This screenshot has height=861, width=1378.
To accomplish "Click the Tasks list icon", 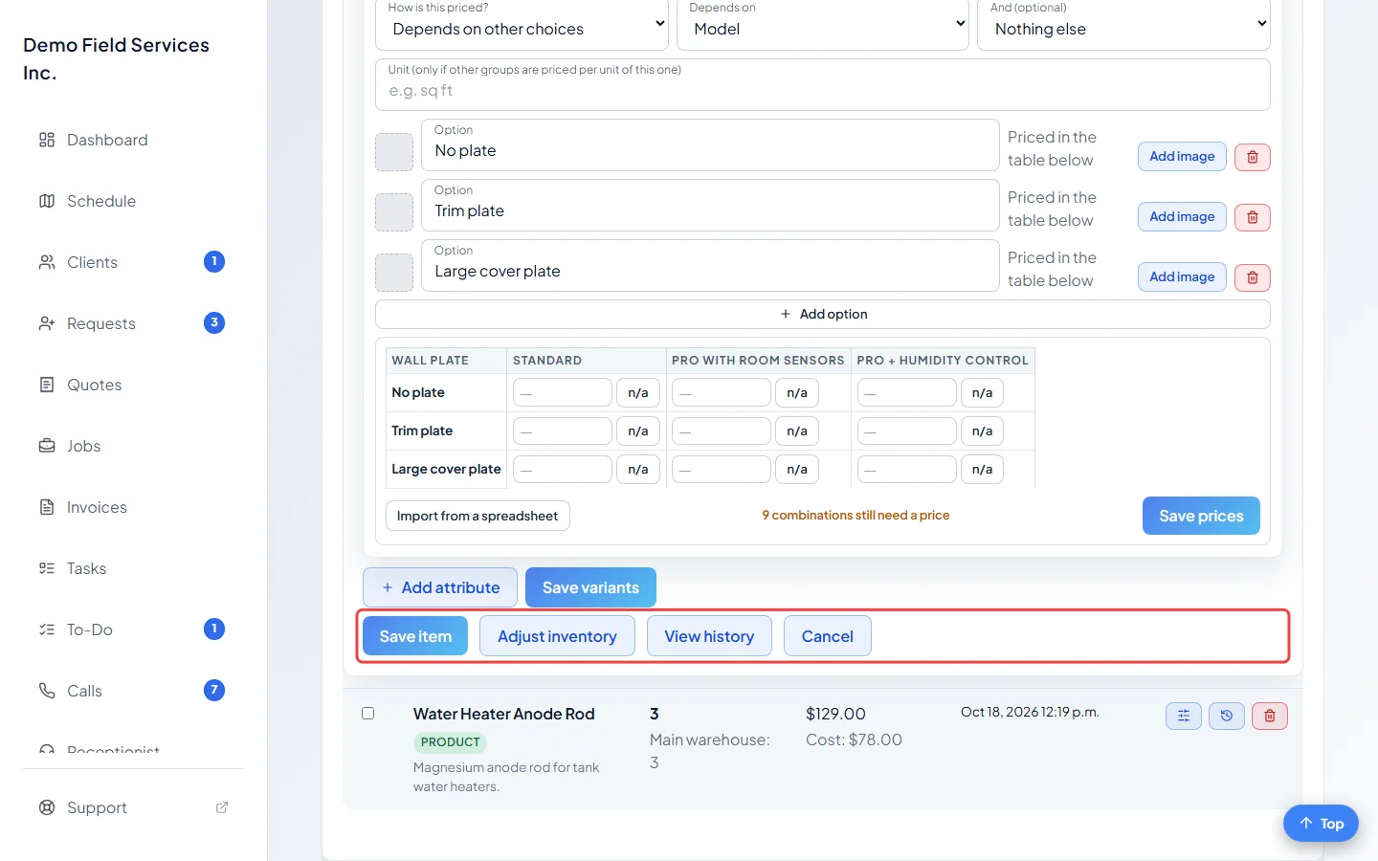I will coord(47,568).
